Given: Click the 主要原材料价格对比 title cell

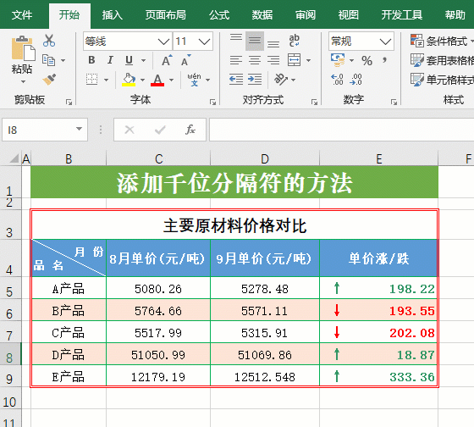Looking at the screenshot, I should pyautogui.click(x=234, y=225).
